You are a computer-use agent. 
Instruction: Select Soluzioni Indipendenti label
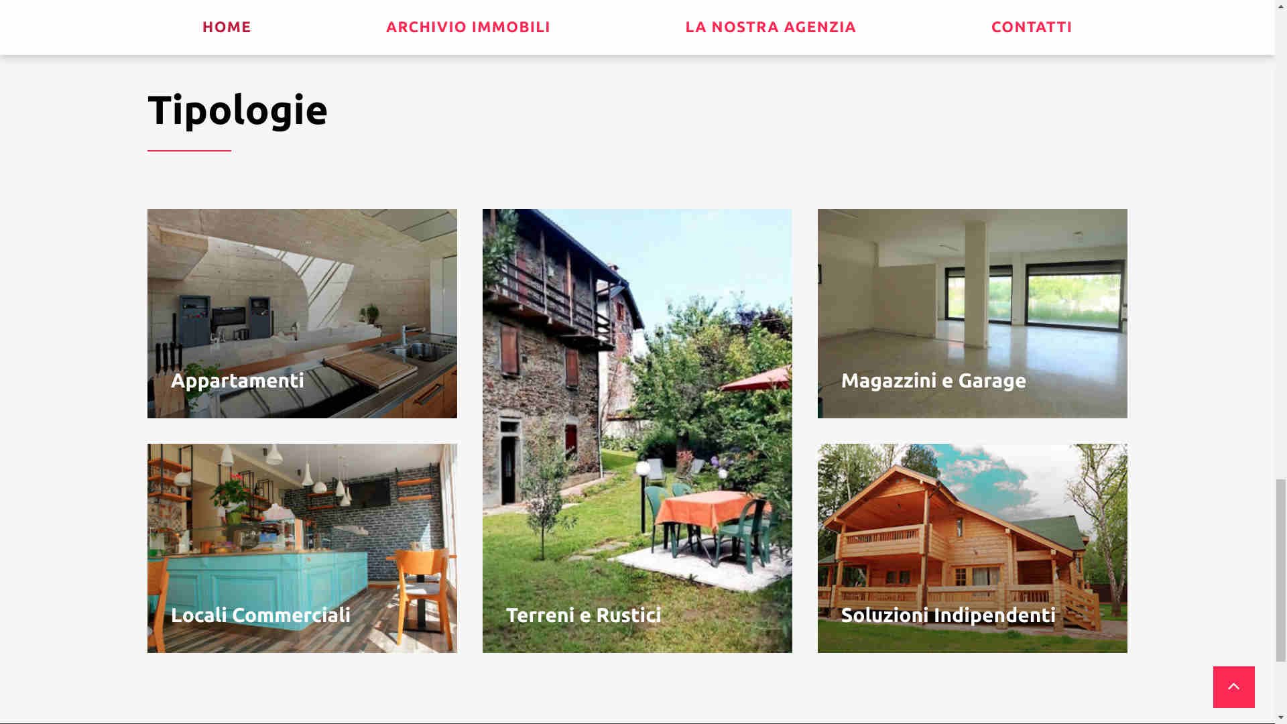coord(948,615)
